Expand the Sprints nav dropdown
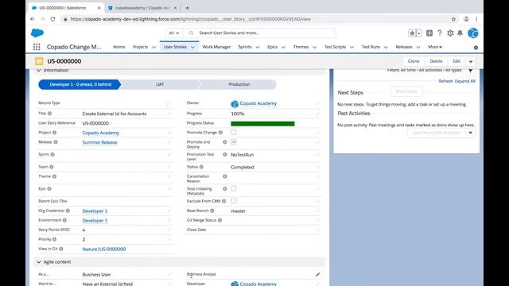 tap(258, 48)
